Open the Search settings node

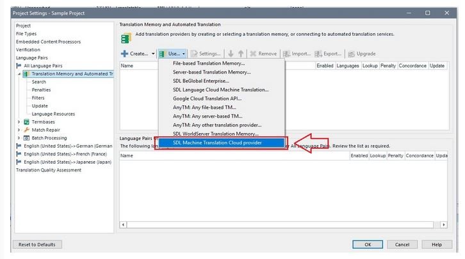[39, 82]
